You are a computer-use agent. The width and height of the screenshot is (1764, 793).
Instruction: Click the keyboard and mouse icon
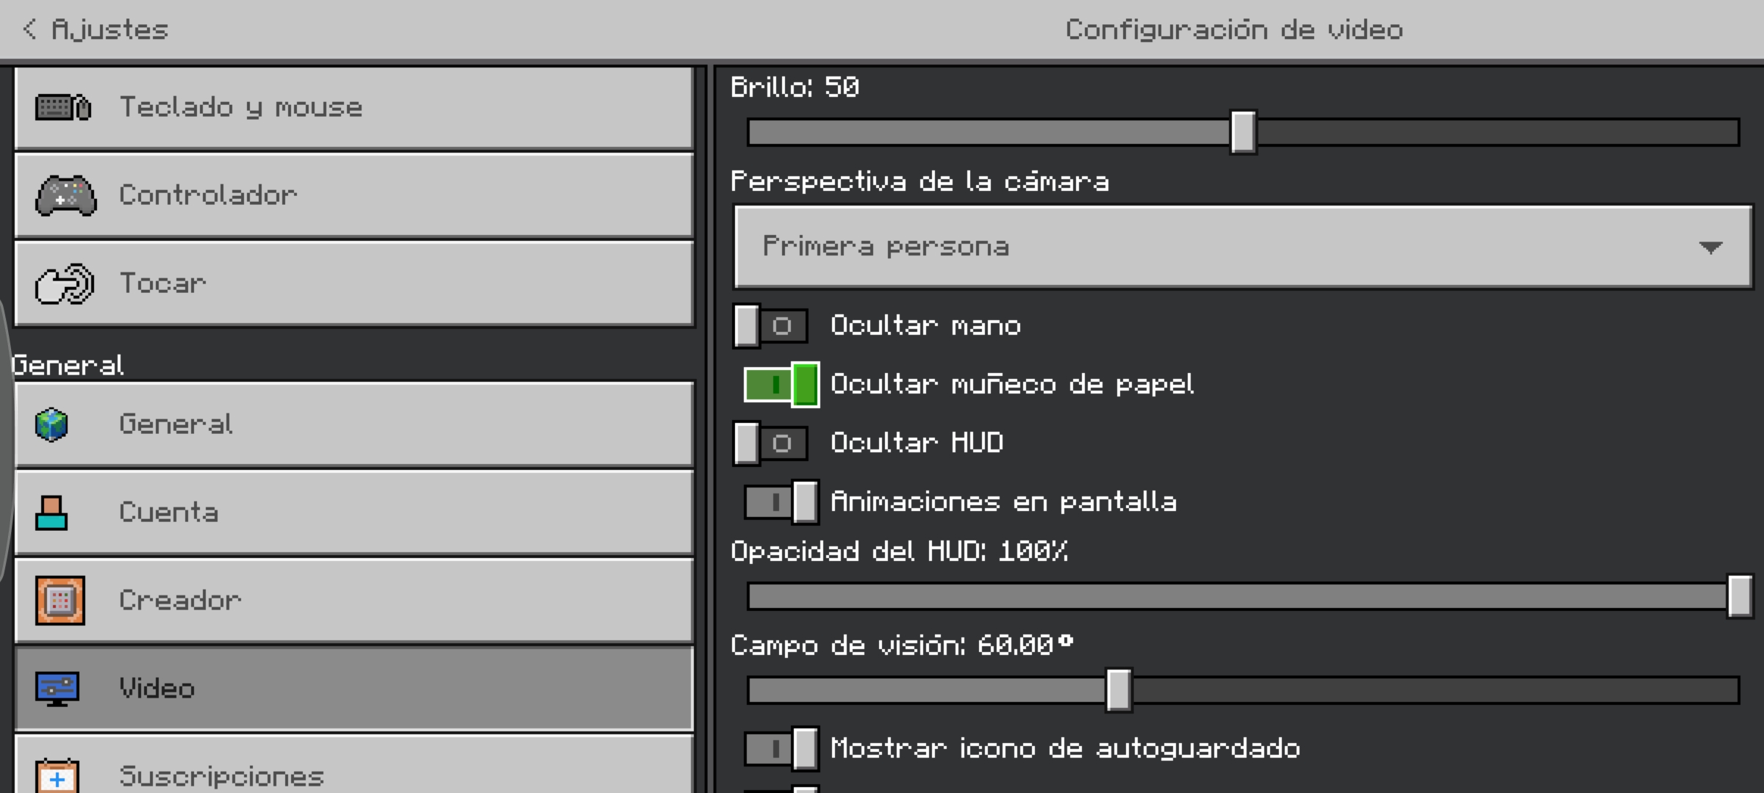(63, 107)
